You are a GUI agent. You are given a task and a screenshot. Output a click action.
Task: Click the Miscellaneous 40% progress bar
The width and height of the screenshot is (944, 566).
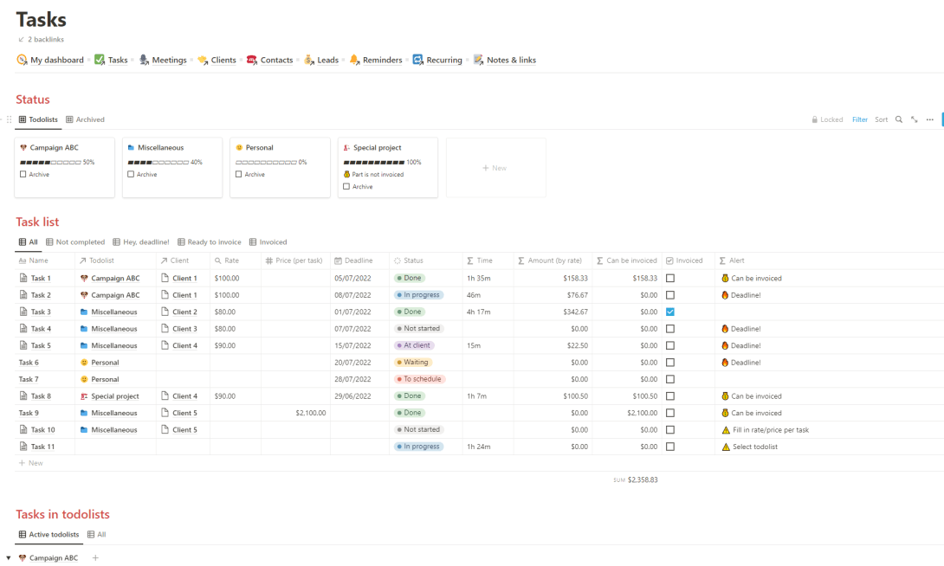(x=158, y=163)
